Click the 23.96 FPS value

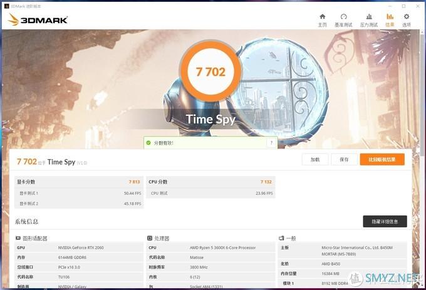(264, 194)
